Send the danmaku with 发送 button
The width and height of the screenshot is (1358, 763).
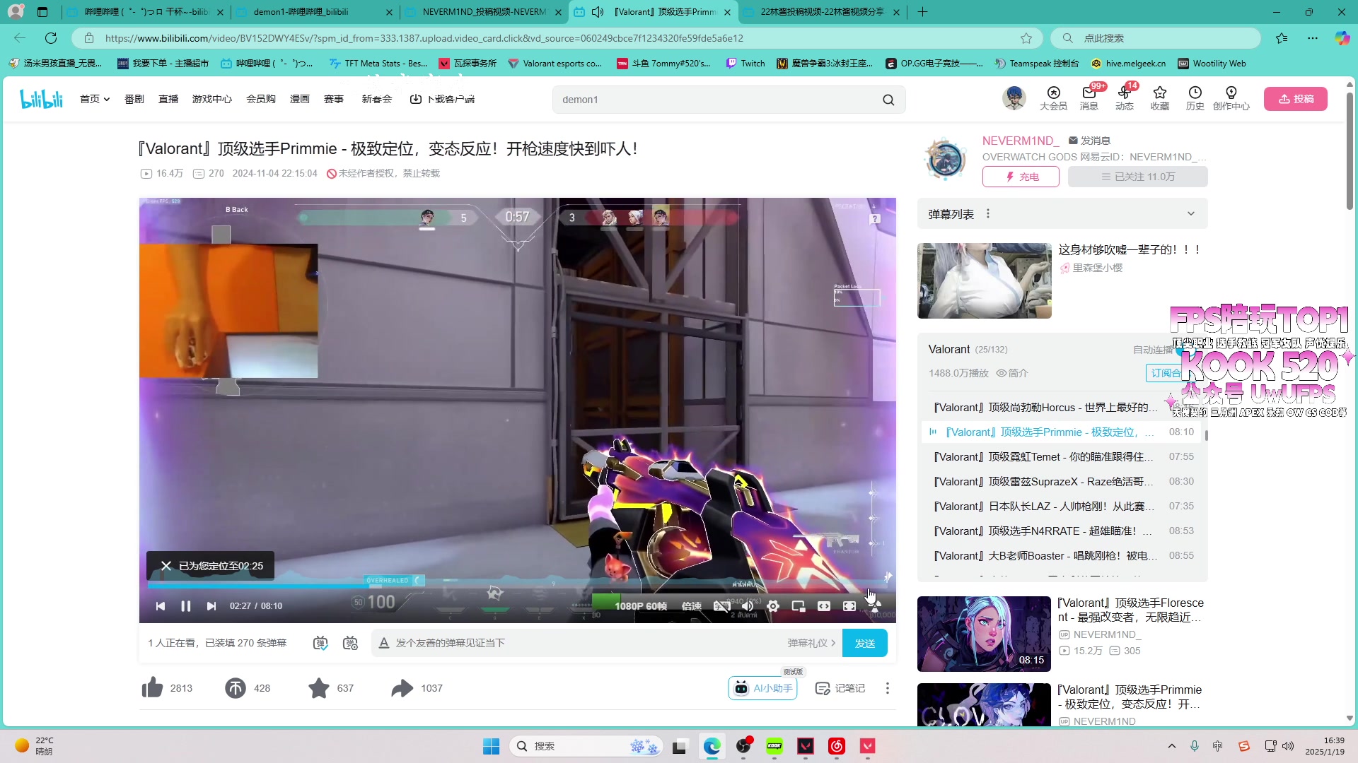[865, 643]
